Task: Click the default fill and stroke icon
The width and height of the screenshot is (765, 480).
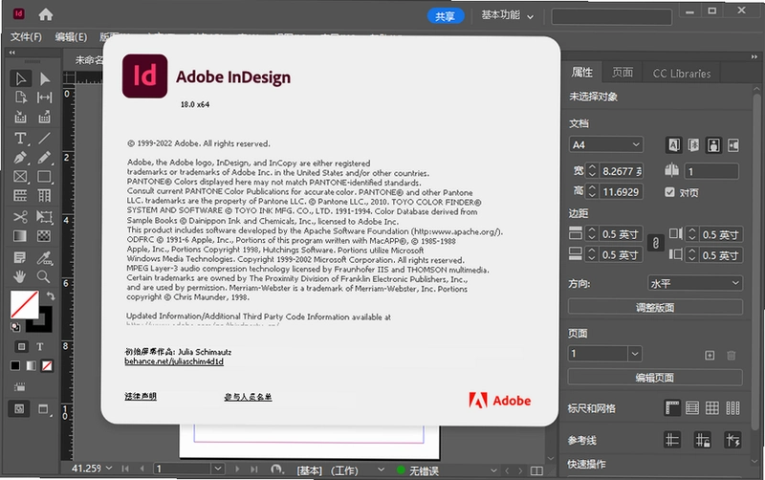Action: [15, 327]
